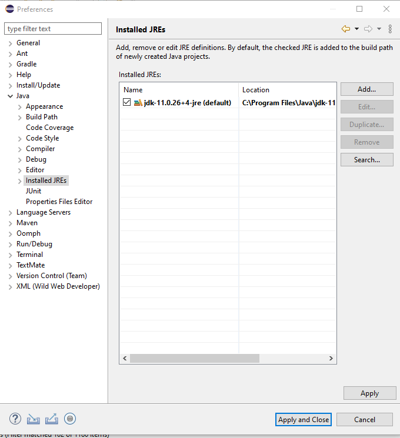Image resolution: width=400 pixels, height=438 pixels.
Task: Click the disabled Edit... button
Action: pyautogui.click(x=366, y=106)
